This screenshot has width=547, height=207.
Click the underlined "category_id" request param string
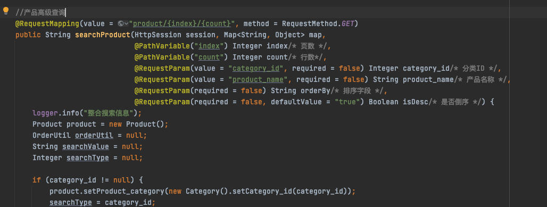tap(256, 69)
